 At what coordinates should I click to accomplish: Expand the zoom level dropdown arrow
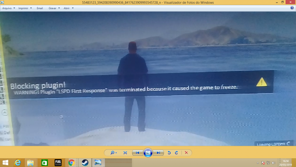[116, 153]
